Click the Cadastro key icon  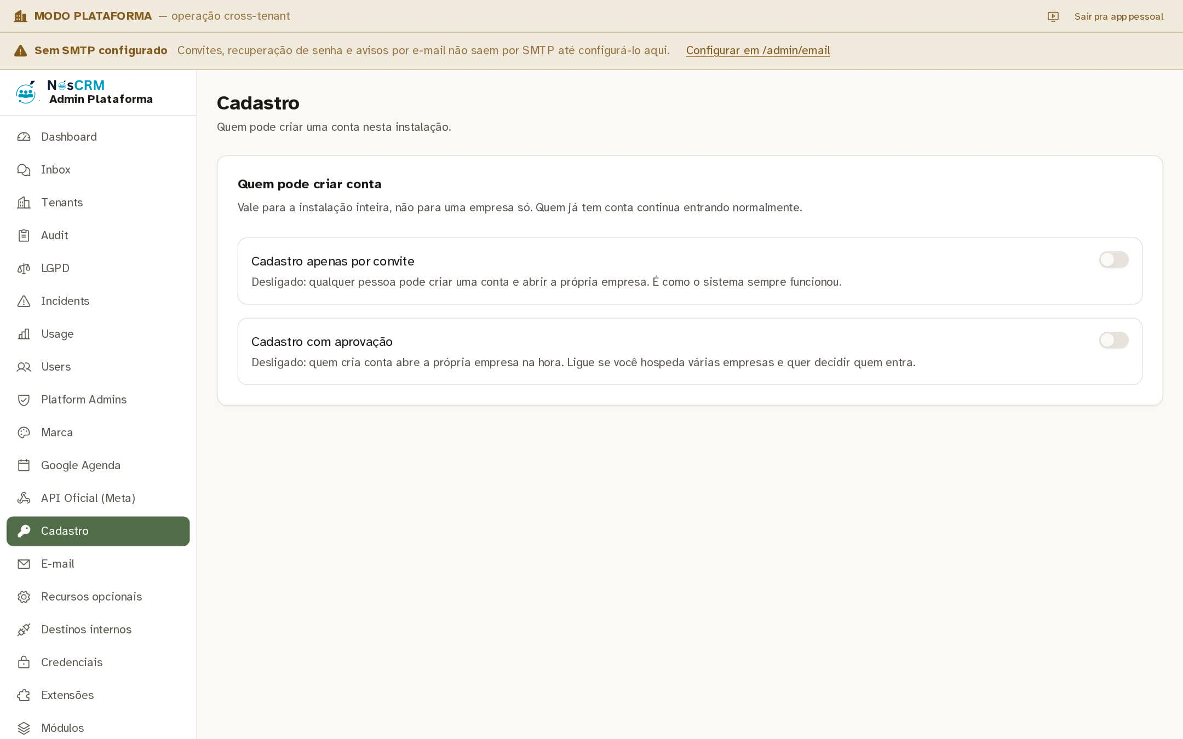[x=24, y=531]
